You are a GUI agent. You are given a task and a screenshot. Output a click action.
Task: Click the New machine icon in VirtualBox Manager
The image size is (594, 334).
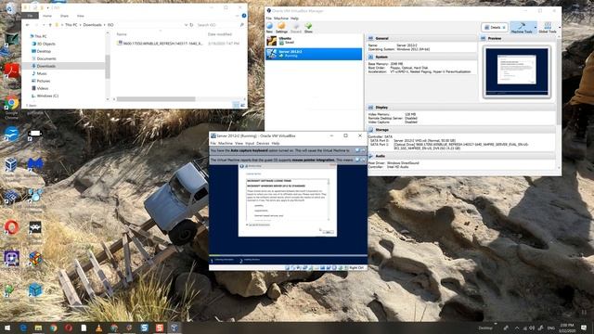269,27
